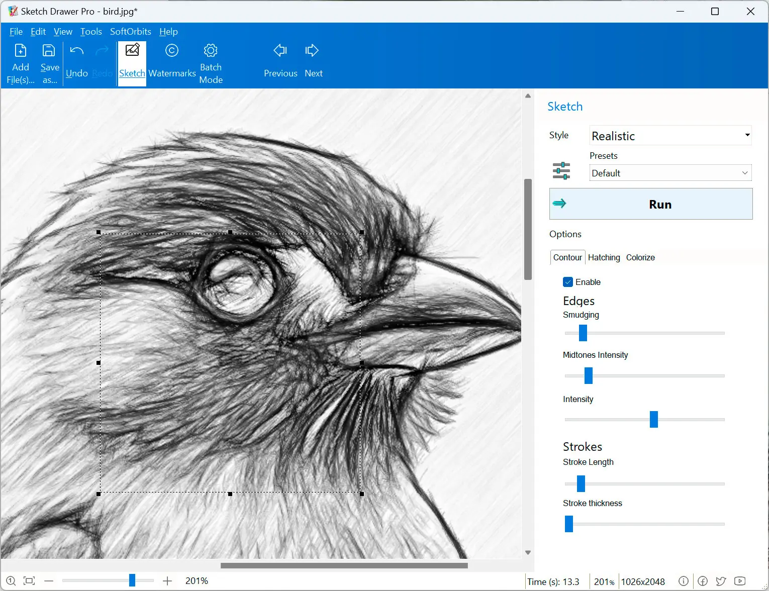
Task: Expand the Presets dropdown showing Default
Action: [670, 173]
